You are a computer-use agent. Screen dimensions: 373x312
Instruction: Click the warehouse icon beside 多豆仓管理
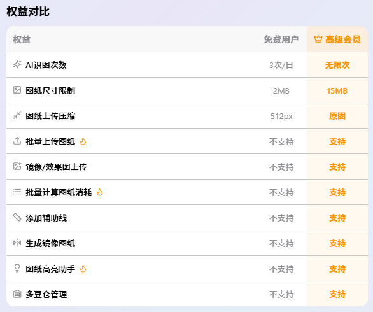[x=17, y=294]
